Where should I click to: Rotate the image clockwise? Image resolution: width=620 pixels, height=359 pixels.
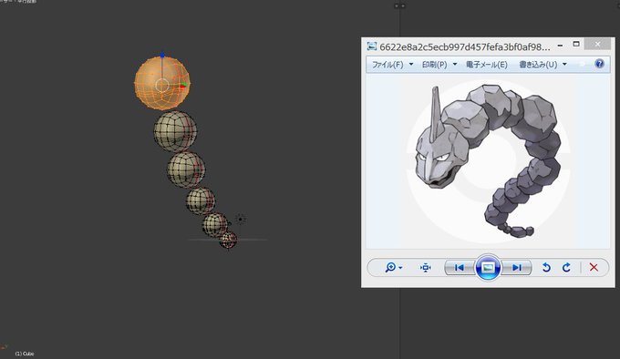click(x=566, y=267)
